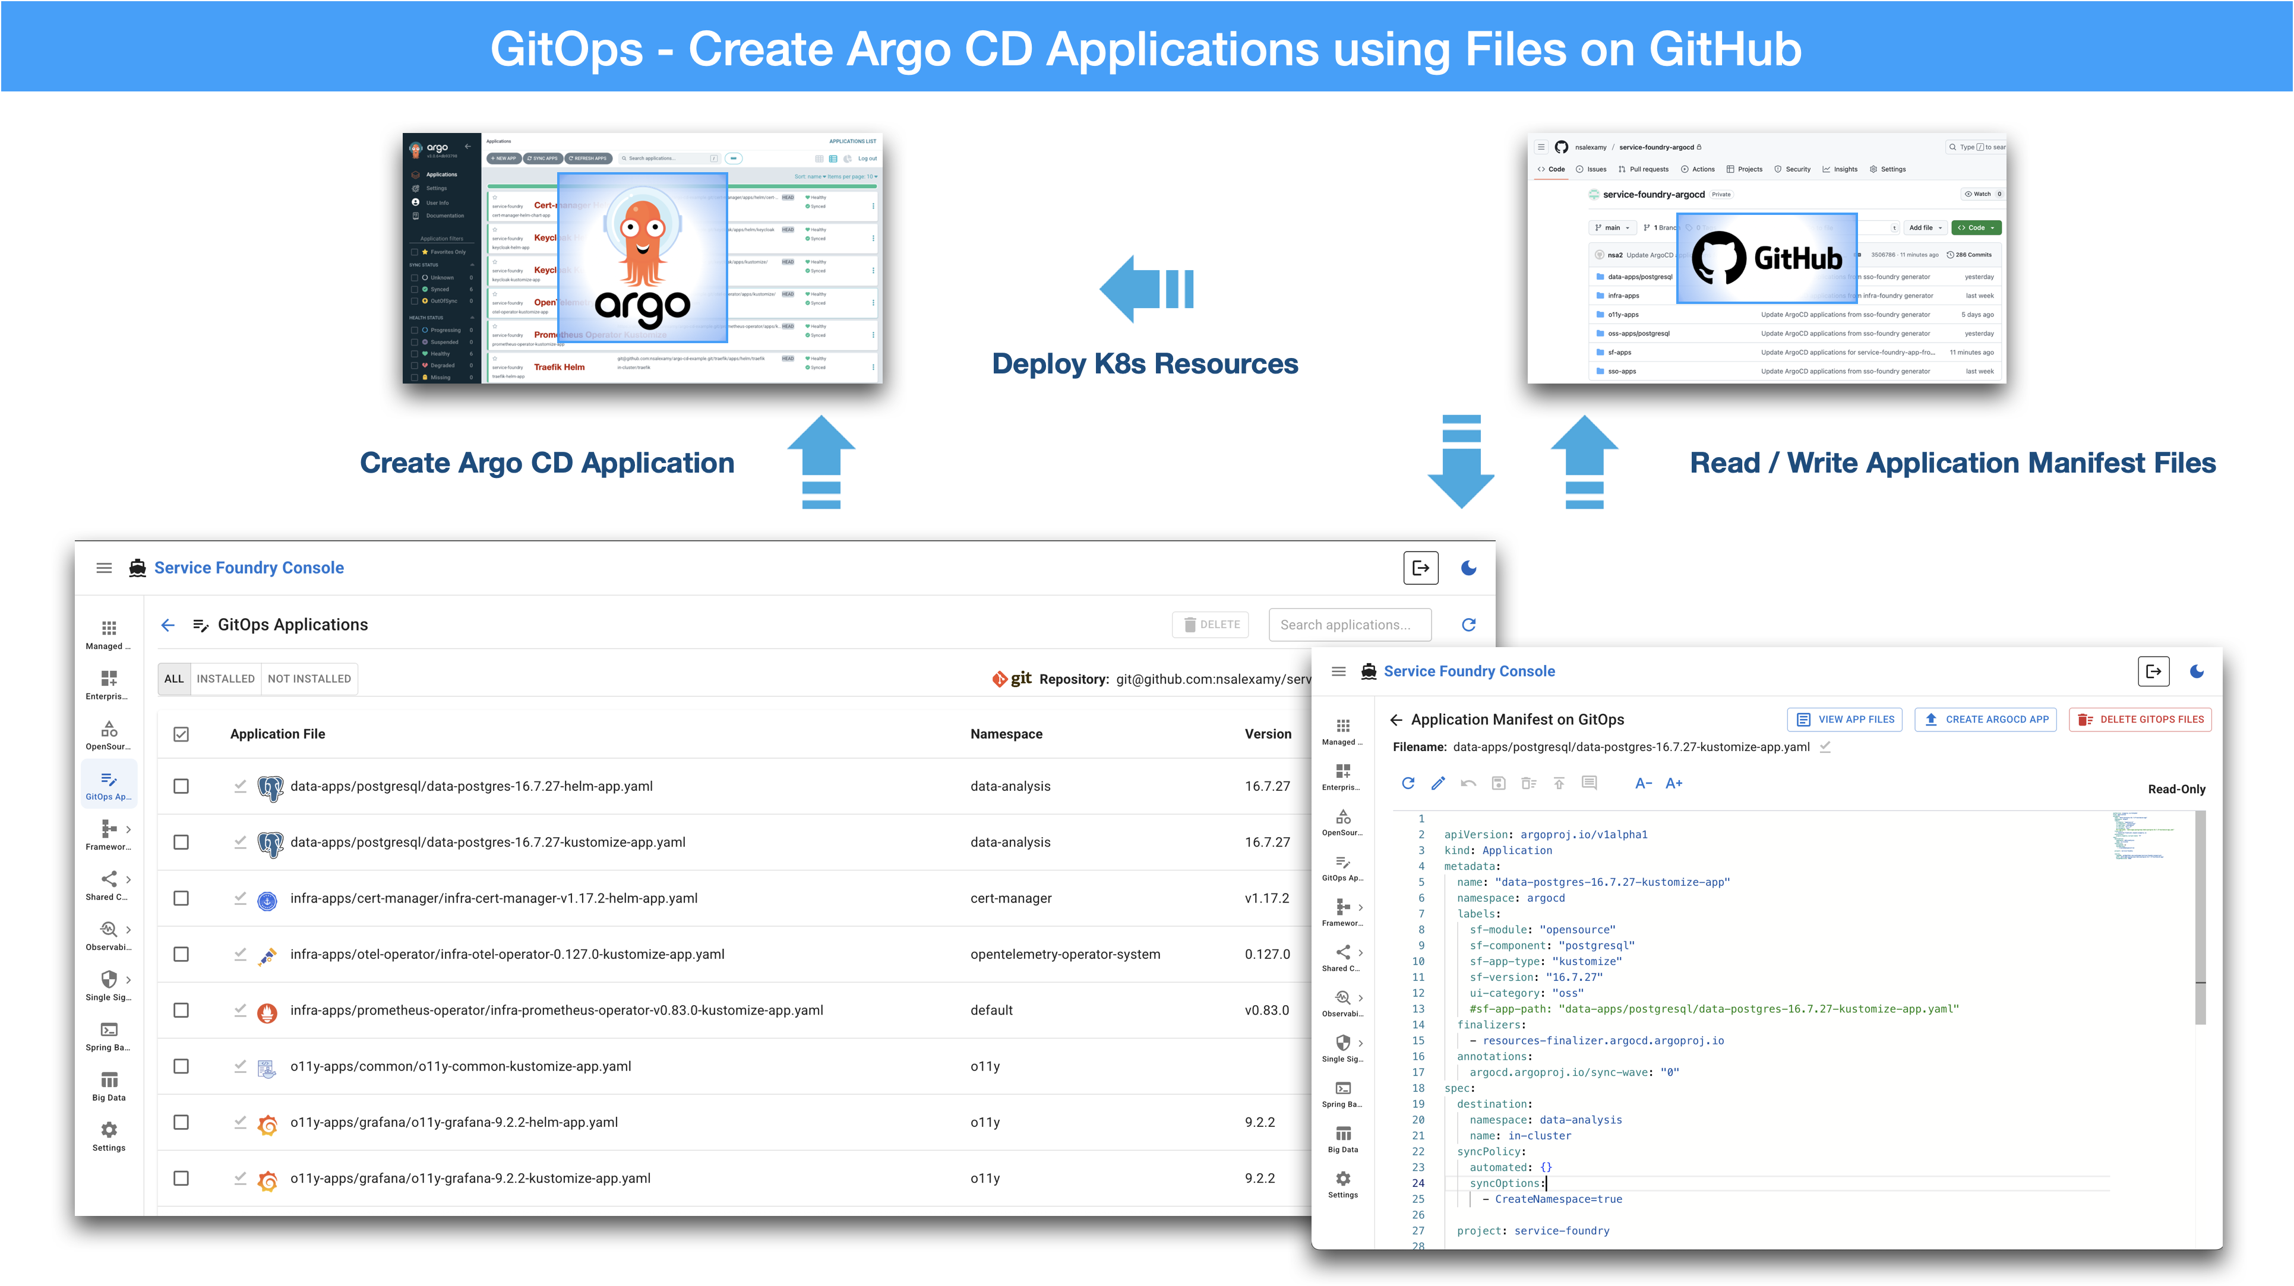Viewport: 2294px width, 1286px height.
Task: Switch to list view in Argo CD toolbar
Action: click(833, 159)
